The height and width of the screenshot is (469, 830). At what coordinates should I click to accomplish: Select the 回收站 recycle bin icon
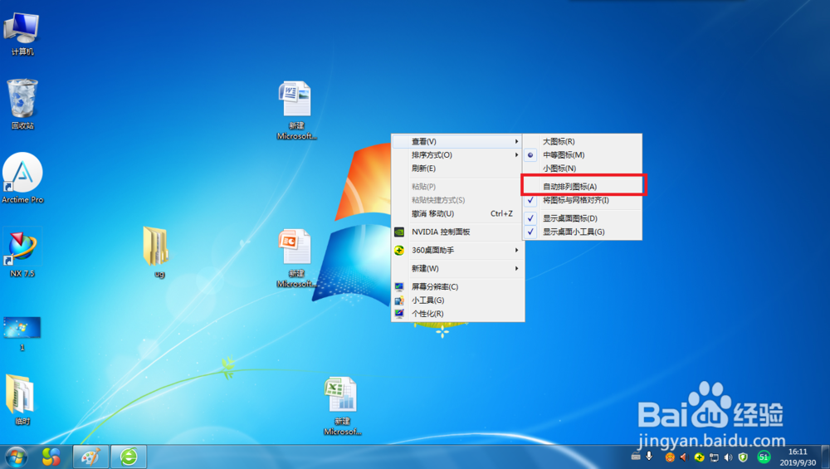[x=22, y=104]
